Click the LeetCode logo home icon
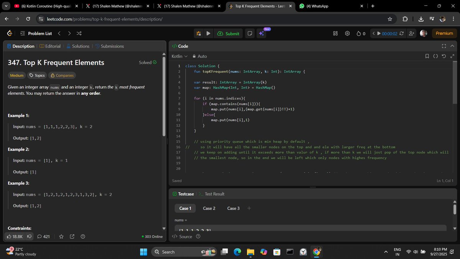 pos(10,33)
